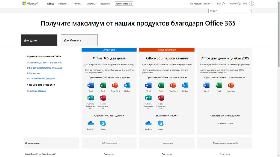Click the PowerPoint icon in Office 365 для дома
Image resolution: width=280 pixels, height=157 pixels.
(115, 85)
